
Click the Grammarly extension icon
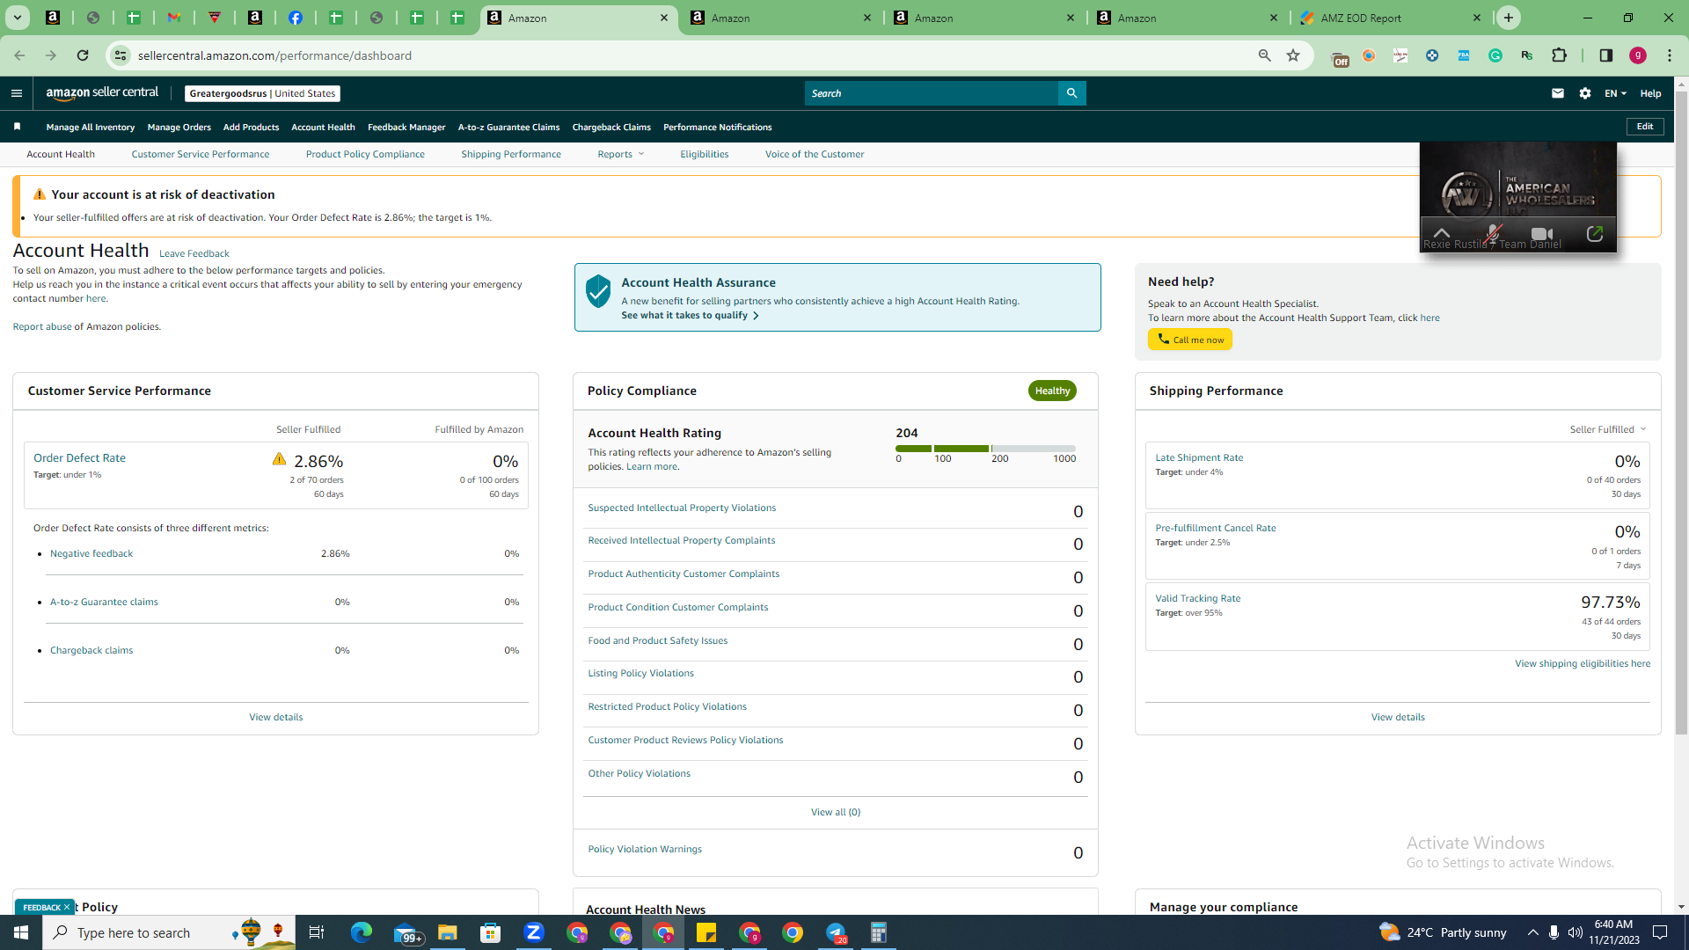click(x=1495, y=55)
